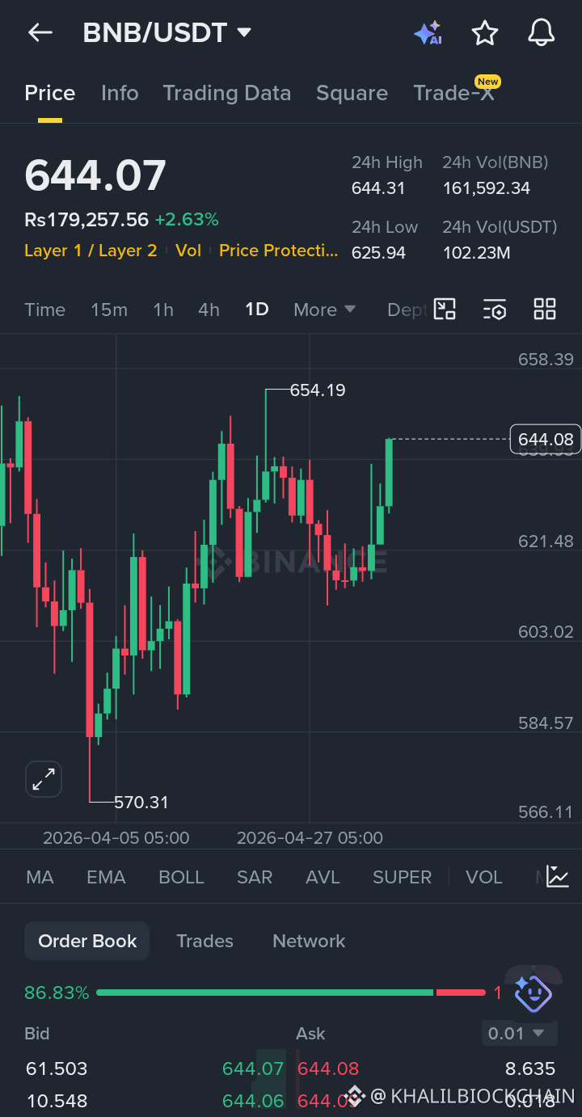Select the Network tab
582x1117 pixels.
point(309,941)
